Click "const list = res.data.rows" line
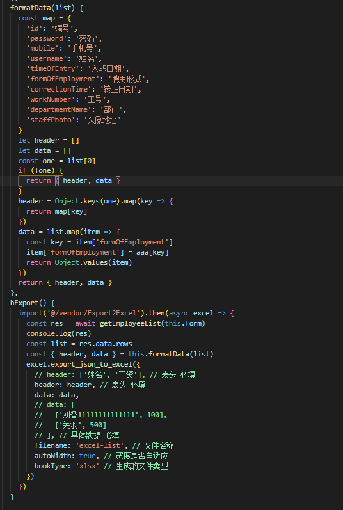The width and height of the screenshot is (343, 510). point(79,344)
